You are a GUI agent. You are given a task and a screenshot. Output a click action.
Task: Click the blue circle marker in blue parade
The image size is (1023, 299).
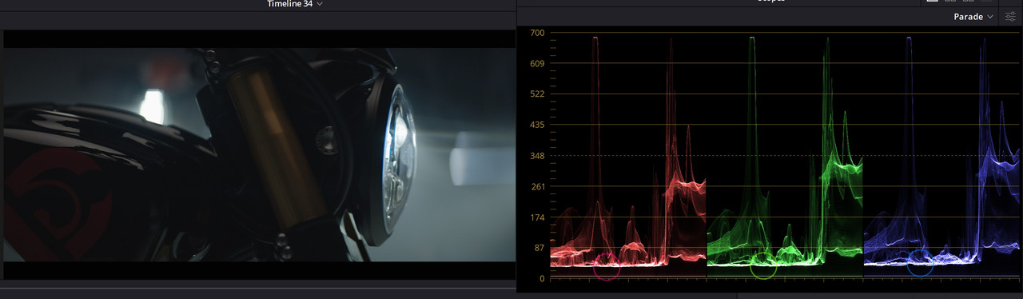pyautogui.click(x=920, y=262)
